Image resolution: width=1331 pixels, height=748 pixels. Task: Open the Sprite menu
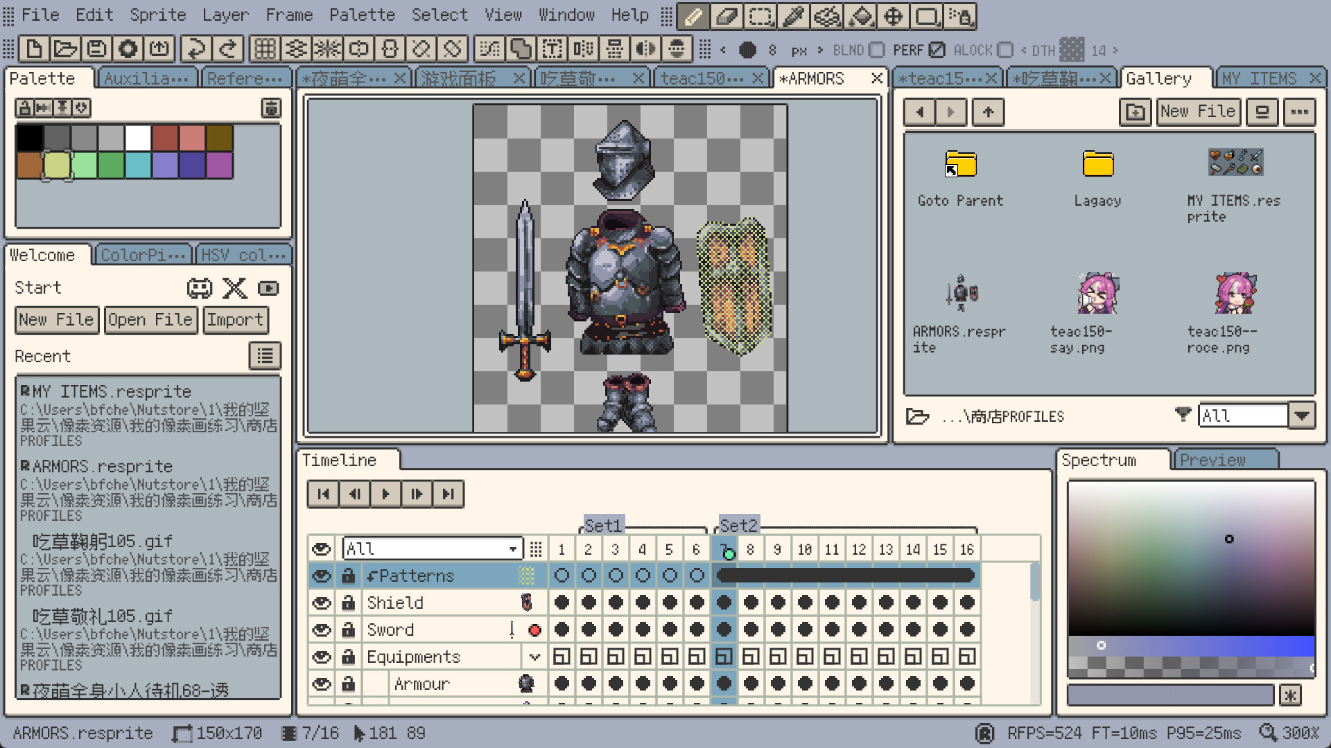(x=157, y=15)
